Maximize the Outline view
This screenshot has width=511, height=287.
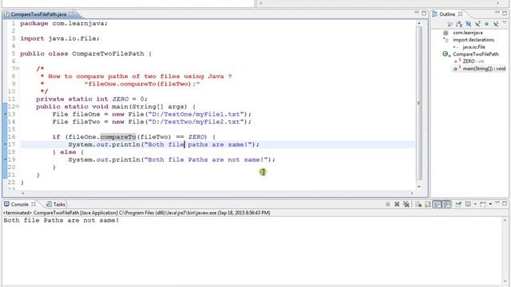pyautogui.click(x=505, y=14)
